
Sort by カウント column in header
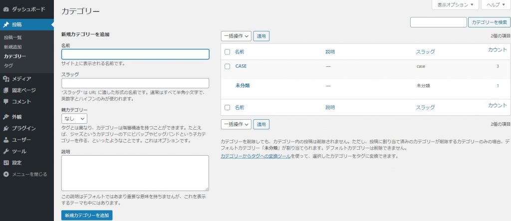498,50
